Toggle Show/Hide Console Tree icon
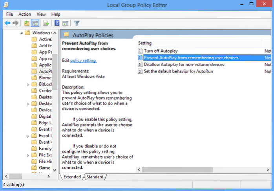 click(x=35, y=23)
